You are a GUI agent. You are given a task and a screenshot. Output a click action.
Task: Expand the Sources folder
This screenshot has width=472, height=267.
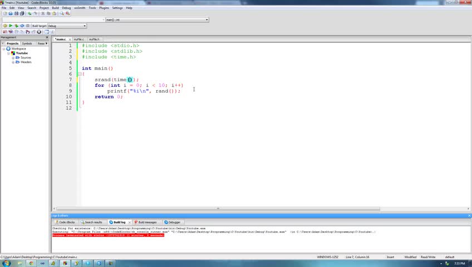(x=13, y=58)
